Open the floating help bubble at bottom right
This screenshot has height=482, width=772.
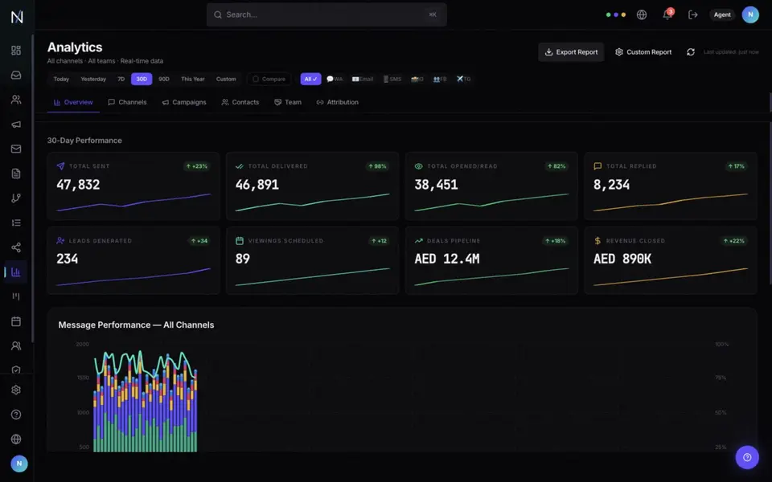[x=747, y=457]
